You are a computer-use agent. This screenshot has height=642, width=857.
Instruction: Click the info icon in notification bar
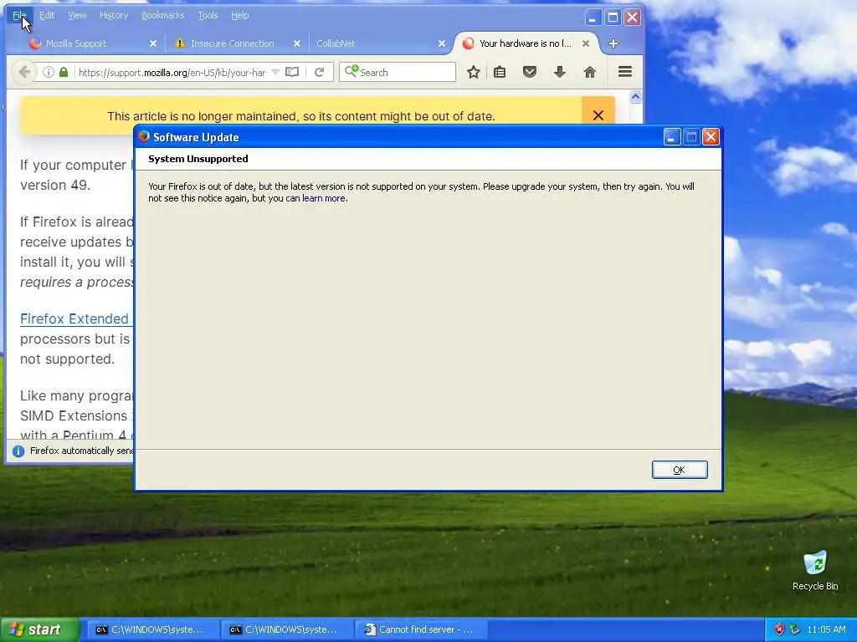pyautogui.click(x=18, y=451)
